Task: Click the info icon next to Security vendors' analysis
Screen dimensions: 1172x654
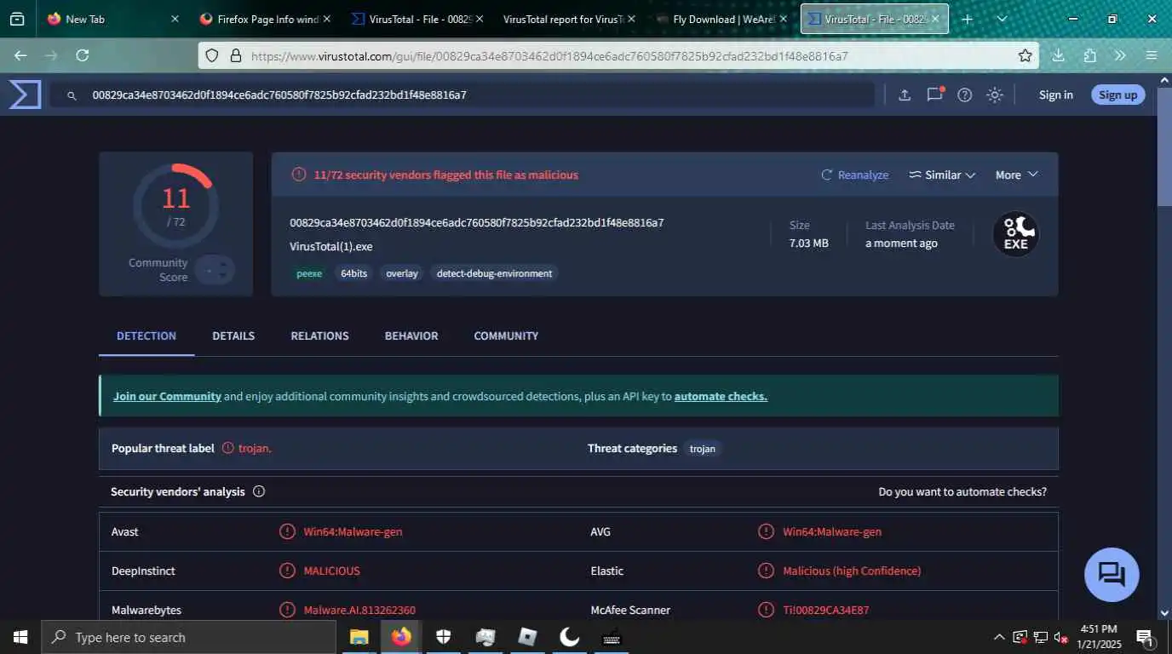Action: 259,491
